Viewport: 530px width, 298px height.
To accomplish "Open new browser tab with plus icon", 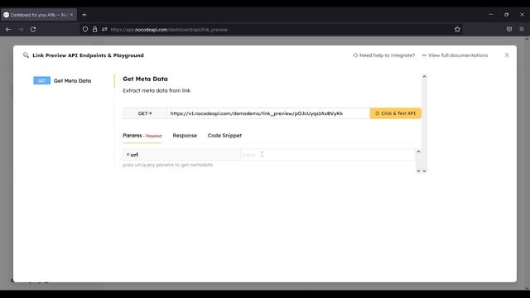I will coord(84,15).
